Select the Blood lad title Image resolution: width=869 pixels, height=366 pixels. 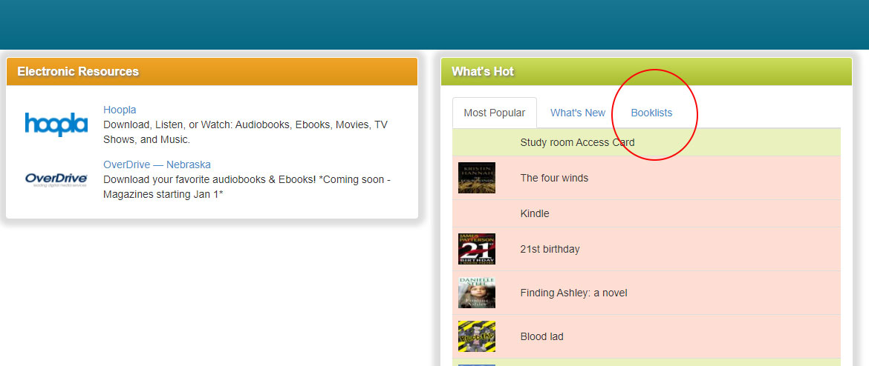(x=542, y=336)
